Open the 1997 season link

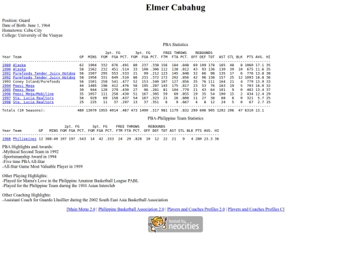pos(6,98)
